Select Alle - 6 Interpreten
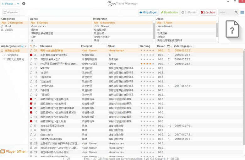The height and width of the screenshot is (160, 245). [x=122, y=23]
